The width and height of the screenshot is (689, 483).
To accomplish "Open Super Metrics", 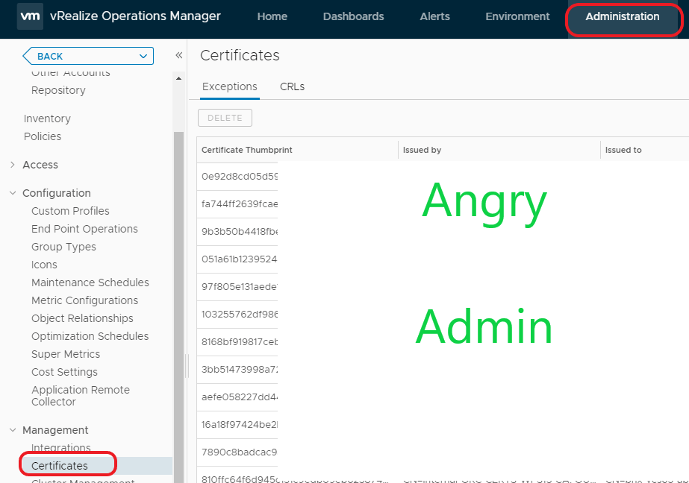I will (66, 354).
